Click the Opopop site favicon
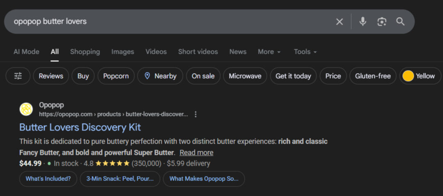443x196 pixels. (26, 109)
